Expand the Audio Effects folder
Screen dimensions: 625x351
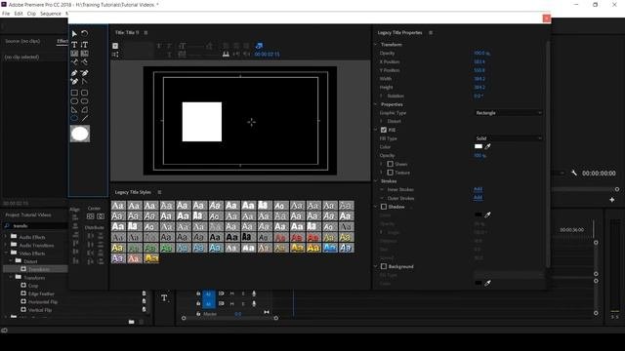coord(6,237)
